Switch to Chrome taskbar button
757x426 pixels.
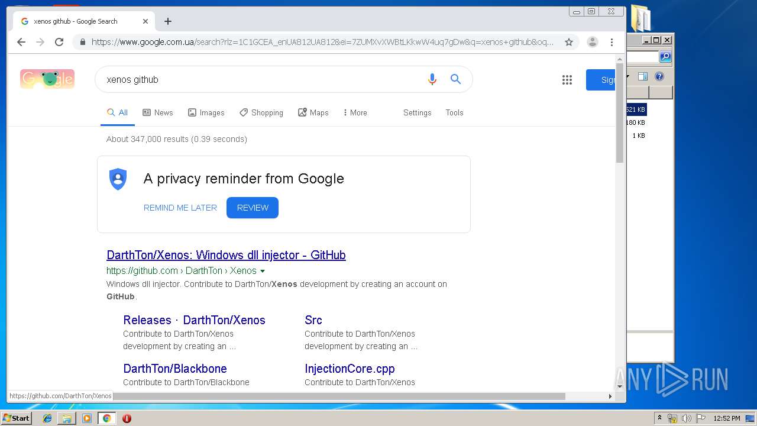106,418
